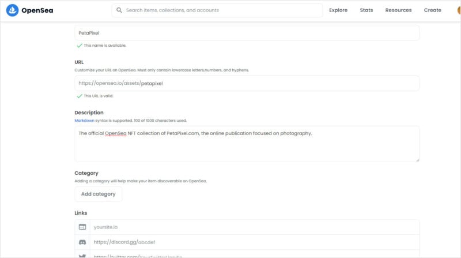Click the discord.gg link field

255,242
